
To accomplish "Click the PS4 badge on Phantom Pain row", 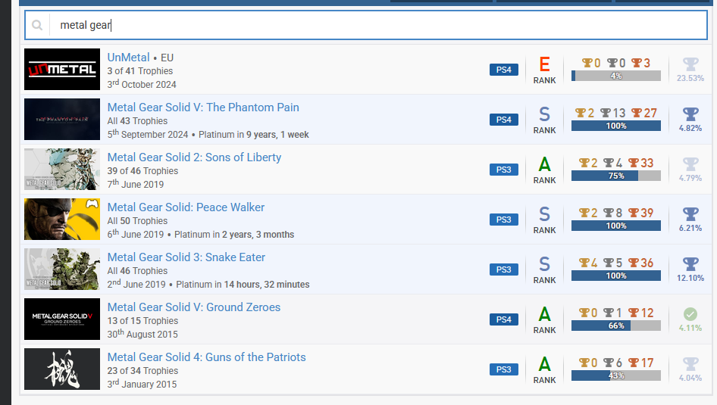I will [x=504, y=120].
